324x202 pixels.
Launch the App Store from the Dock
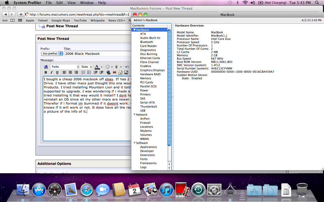click(39, 190)
